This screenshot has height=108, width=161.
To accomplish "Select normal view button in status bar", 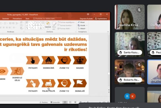I will [65, 102].
